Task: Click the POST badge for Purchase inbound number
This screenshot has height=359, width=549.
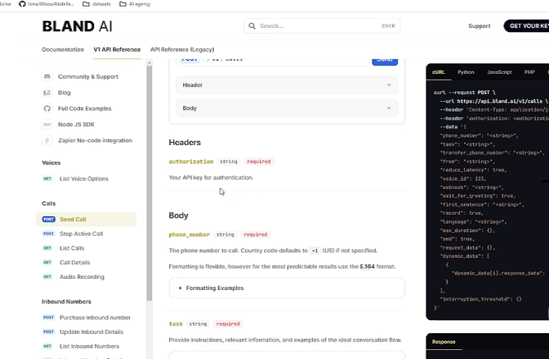Action: pos(49,317)
